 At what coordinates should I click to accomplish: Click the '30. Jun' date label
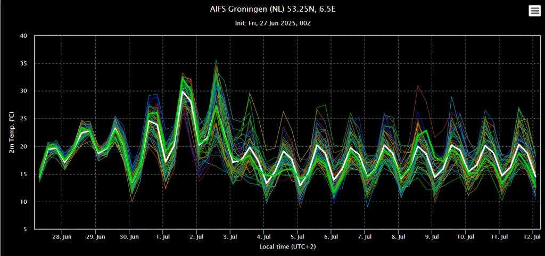tap(129, 237)
